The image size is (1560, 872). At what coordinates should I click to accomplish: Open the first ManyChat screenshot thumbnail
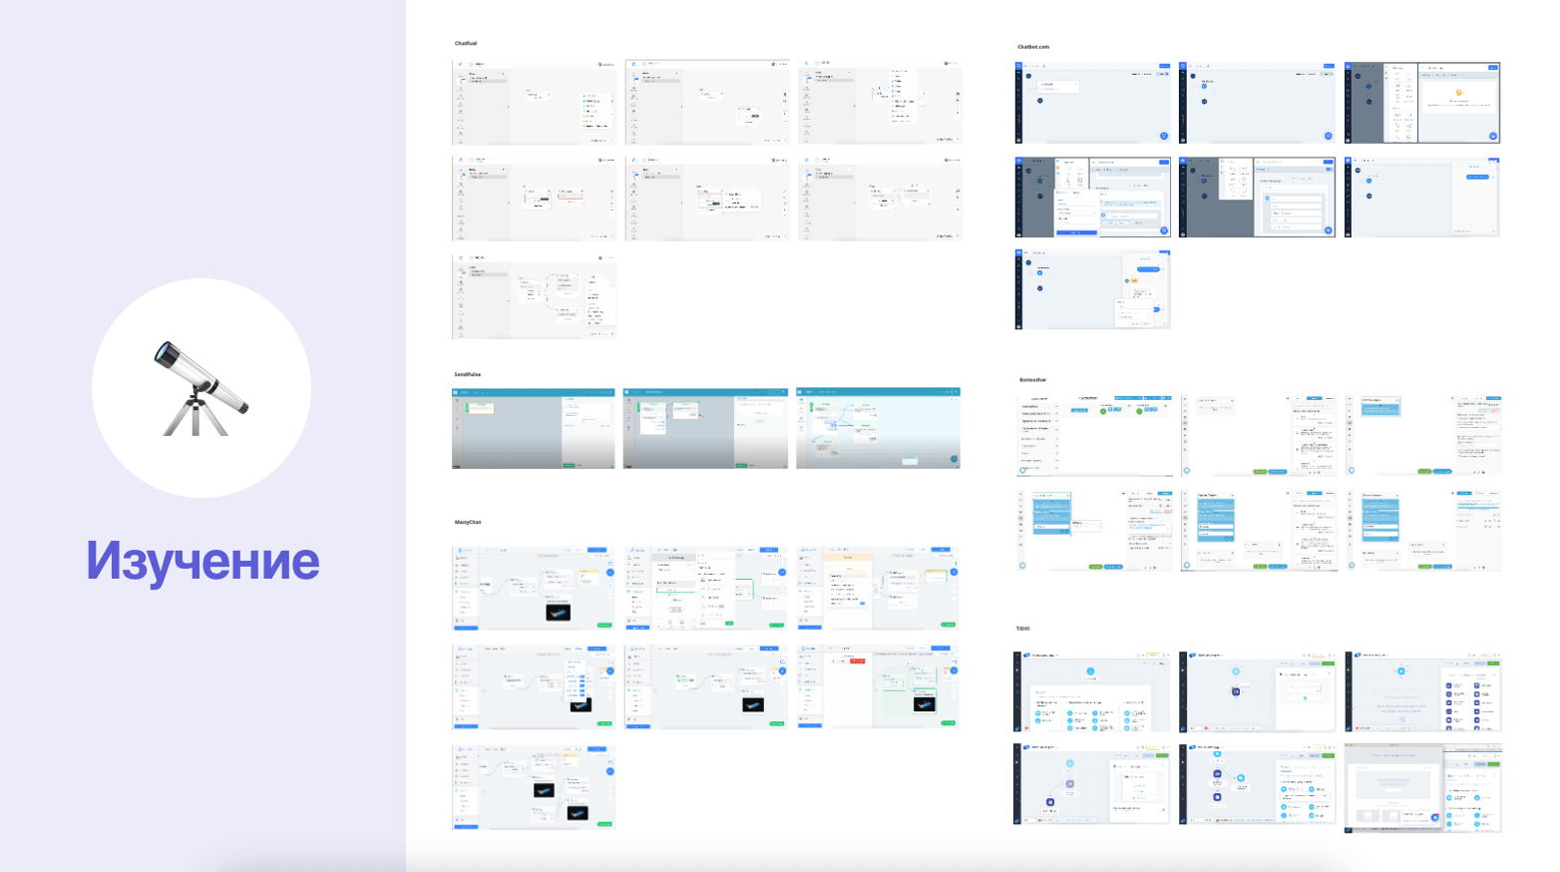tap(534, 588)
